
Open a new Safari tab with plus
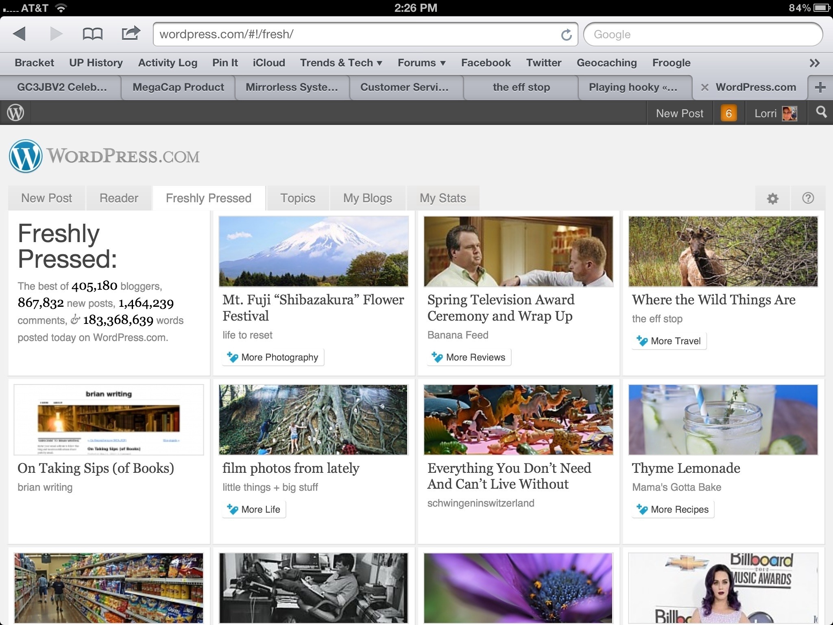pos(820,87)
